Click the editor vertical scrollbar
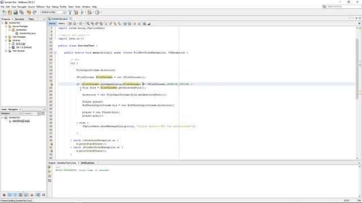This screenshot has width=362, height=203. [357, 69]
